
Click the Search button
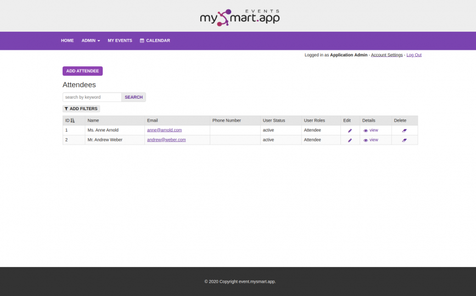coord(133,97)
